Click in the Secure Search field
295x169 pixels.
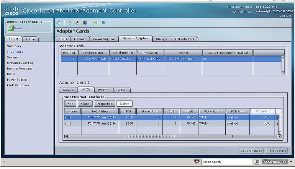[x=226, y=162]
